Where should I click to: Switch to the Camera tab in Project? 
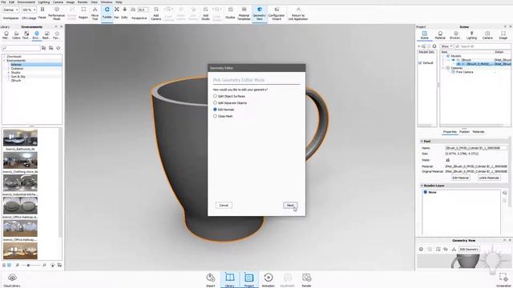click(x=487, y=35)
